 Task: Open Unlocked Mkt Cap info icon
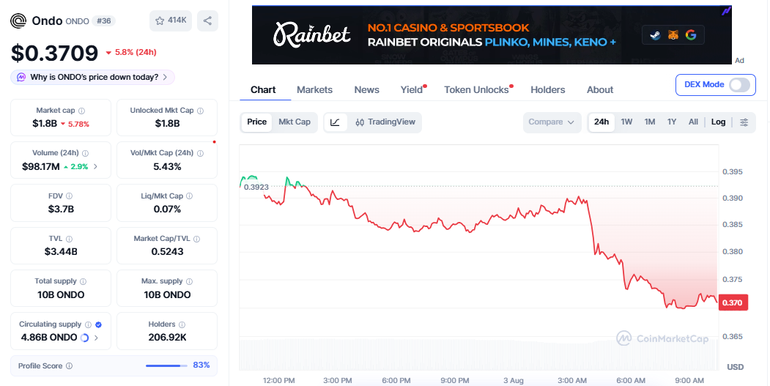pos(200,111)
